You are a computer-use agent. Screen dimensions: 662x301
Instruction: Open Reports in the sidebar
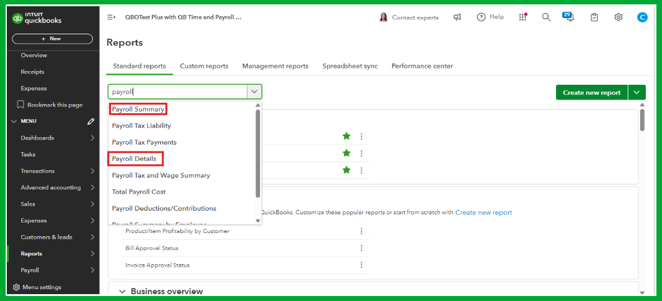32,254
